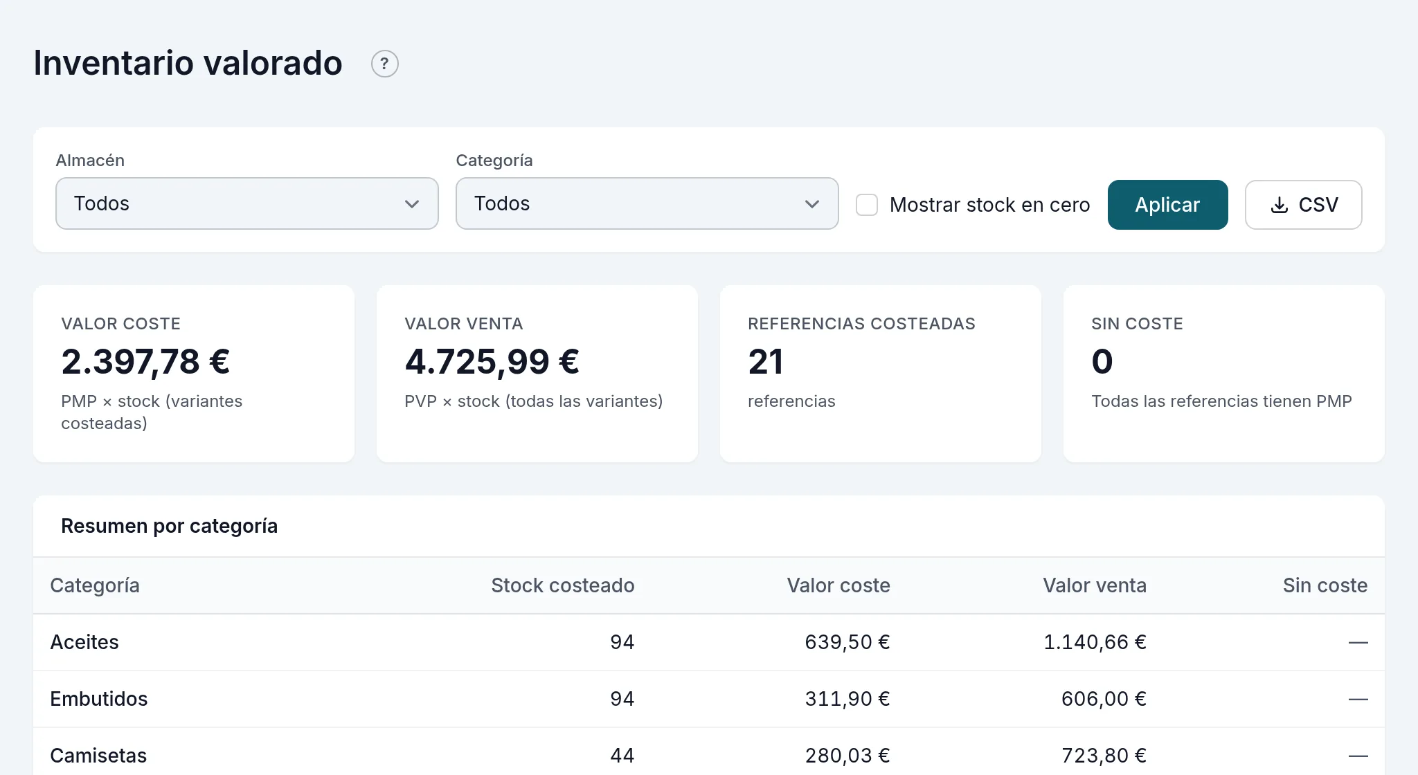This screenshot has width=1418, height=775.
Task: Click Camisetas valor venta 723,80 €
Action: pos(1104,756)
